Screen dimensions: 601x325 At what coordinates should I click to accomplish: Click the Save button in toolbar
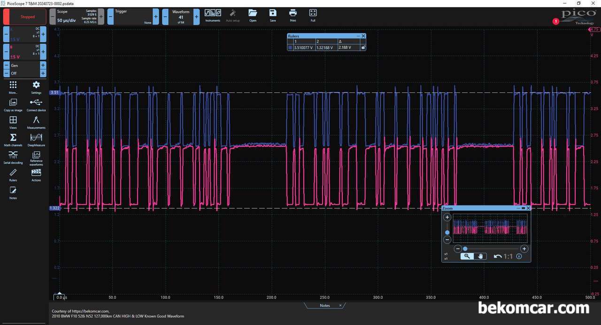(x=273, y=15)
